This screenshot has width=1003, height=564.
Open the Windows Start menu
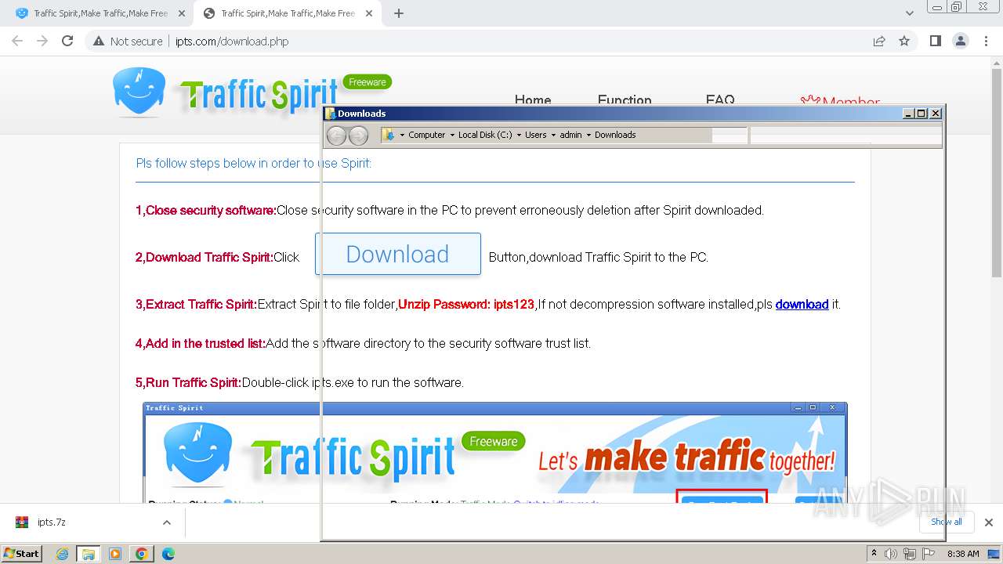click(21, 553)
